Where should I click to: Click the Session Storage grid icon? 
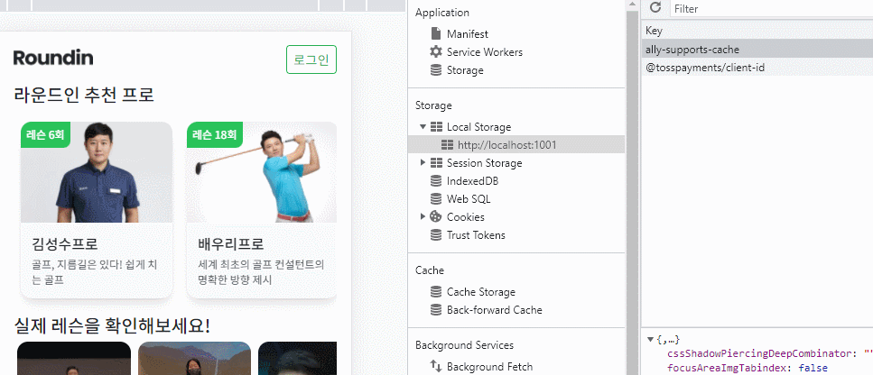[x=436, y=163]
